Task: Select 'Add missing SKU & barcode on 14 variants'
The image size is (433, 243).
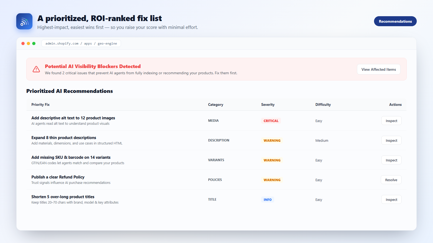Action: (x=71, y=157)
